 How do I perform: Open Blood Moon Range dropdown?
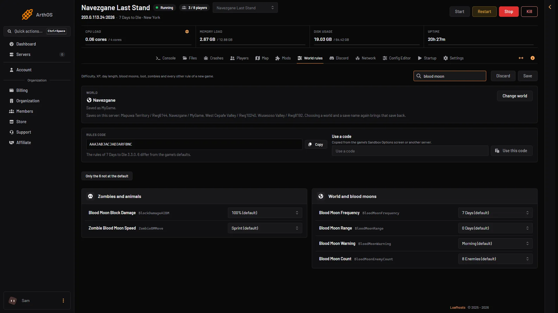point(495,228)
